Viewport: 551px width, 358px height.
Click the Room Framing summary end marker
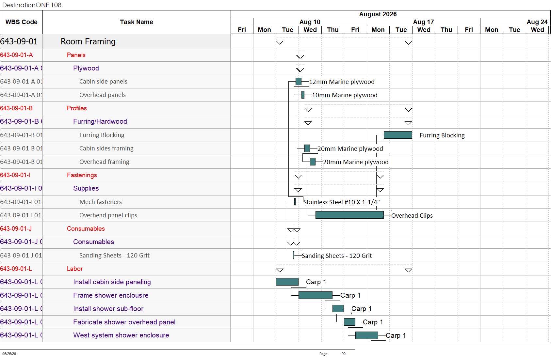(408, 42)
